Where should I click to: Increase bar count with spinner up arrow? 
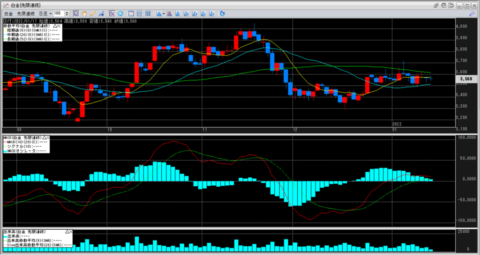tap(67, 12)
